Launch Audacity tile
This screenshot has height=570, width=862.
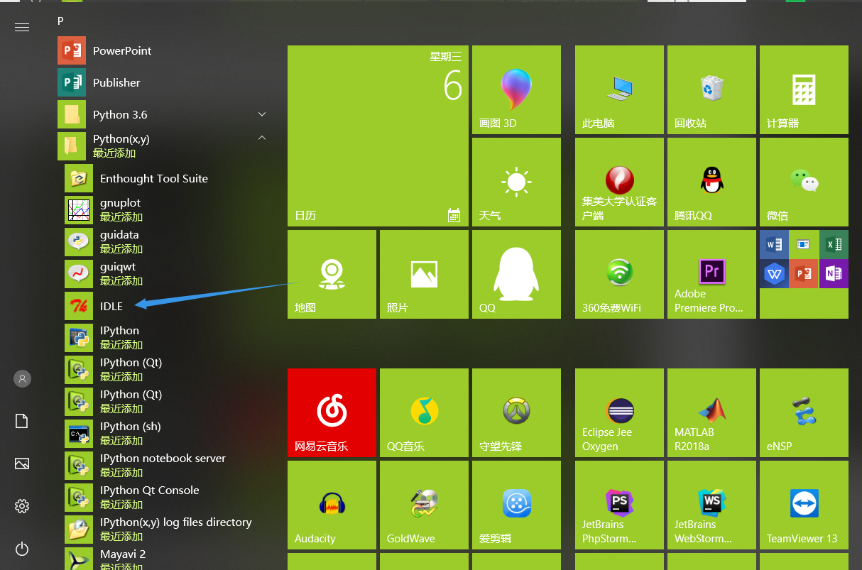332,505
